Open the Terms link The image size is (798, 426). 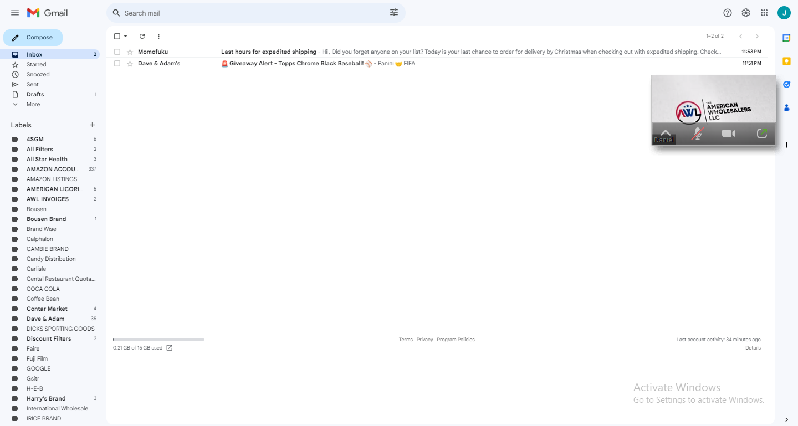[406, 340]
